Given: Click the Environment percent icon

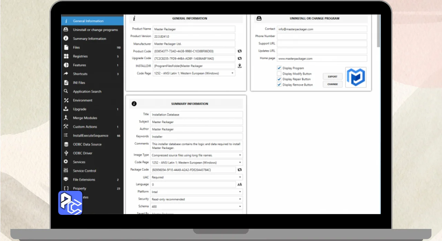Looking at the screenshot, I should tap(66, 100).
